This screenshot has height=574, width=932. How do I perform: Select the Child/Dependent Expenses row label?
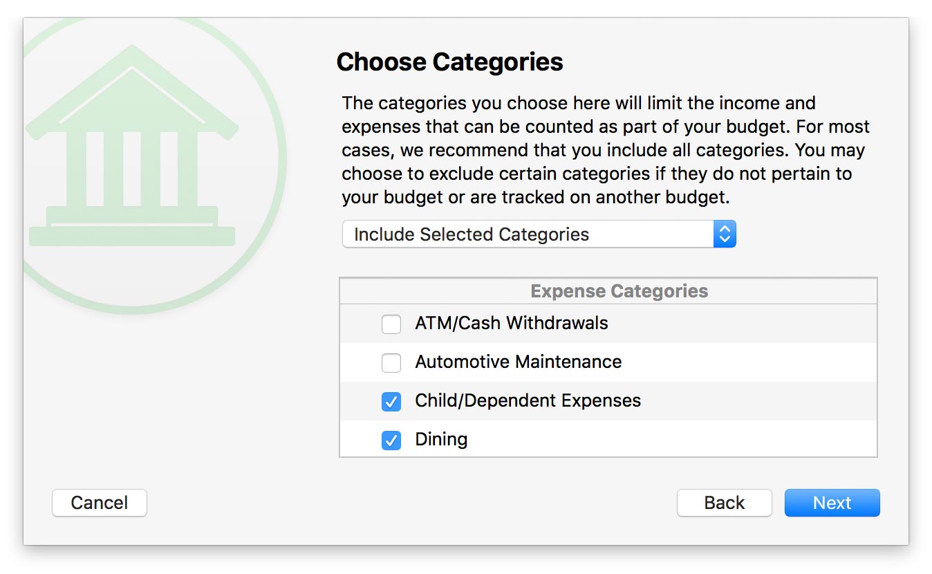(528, 400)
